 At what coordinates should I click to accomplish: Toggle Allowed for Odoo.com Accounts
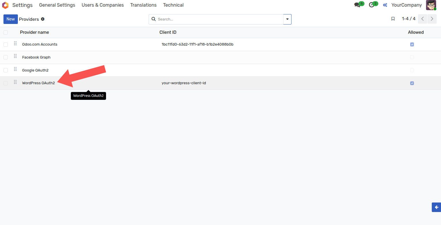point(412,44)
